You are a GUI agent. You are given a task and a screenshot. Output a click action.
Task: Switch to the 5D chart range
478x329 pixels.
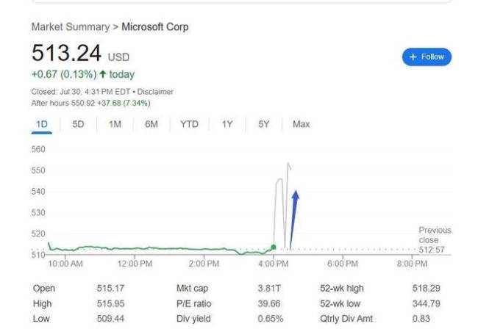pos(78,124)
